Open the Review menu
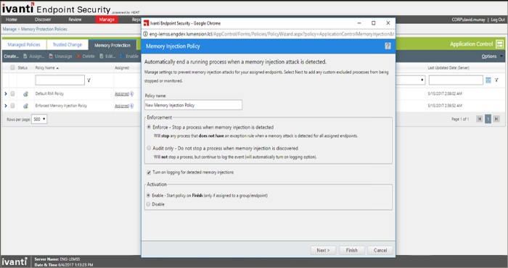The width and height of the screenshot is (508, 268). click(75, 20)
